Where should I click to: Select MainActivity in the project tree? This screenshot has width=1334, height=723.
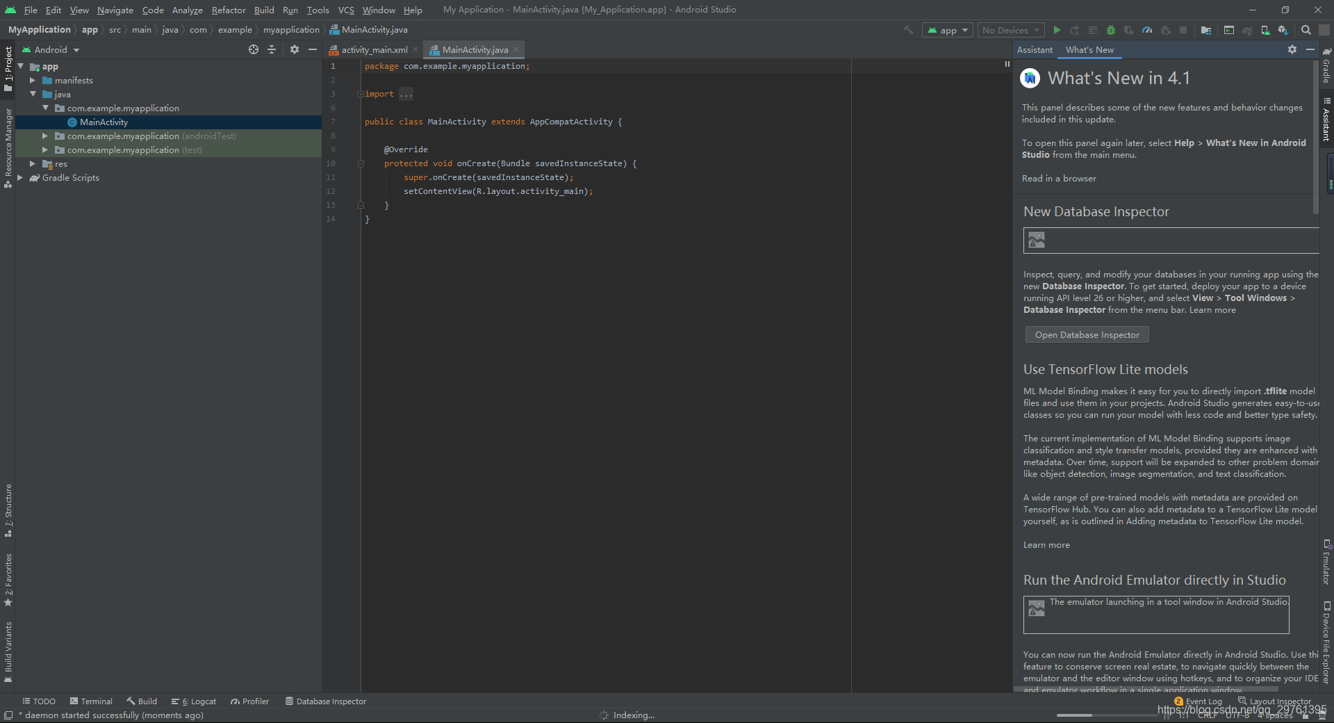(x=104, y=122)
